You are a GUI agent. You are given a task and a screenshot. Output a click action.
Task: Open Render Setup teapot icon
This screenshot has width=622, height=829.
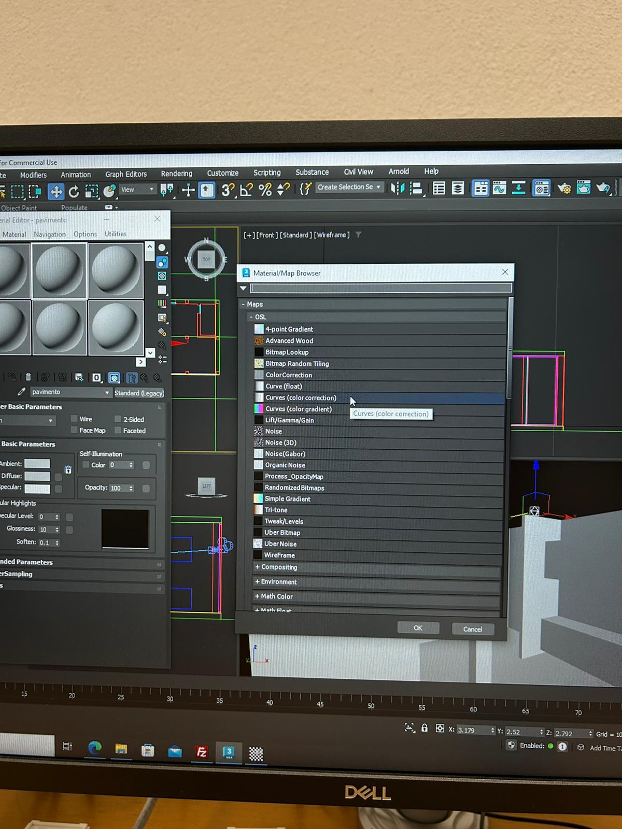[x=564, y=188]
